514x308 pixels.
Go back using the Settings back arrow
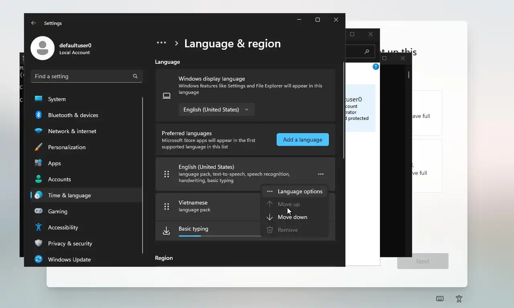(34, 23)
